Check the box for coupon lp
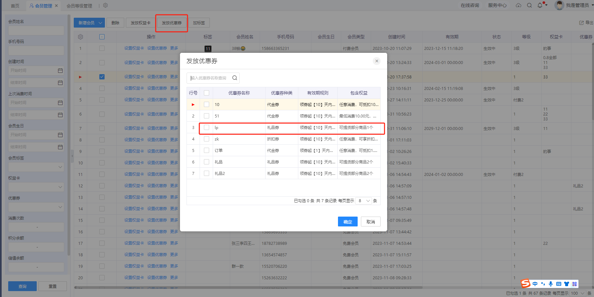Image resolution: width=594 pixels, height=297 pixels. click(207, 128)
